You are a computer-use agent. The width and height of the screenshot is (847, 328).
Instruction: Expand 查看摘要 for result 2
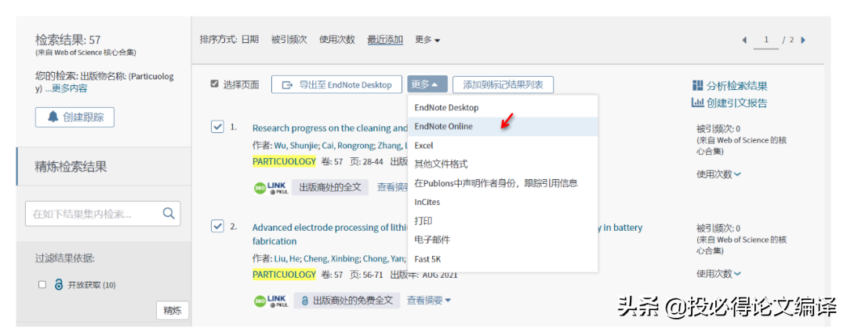pyautogui.click(x=428, y=300)
